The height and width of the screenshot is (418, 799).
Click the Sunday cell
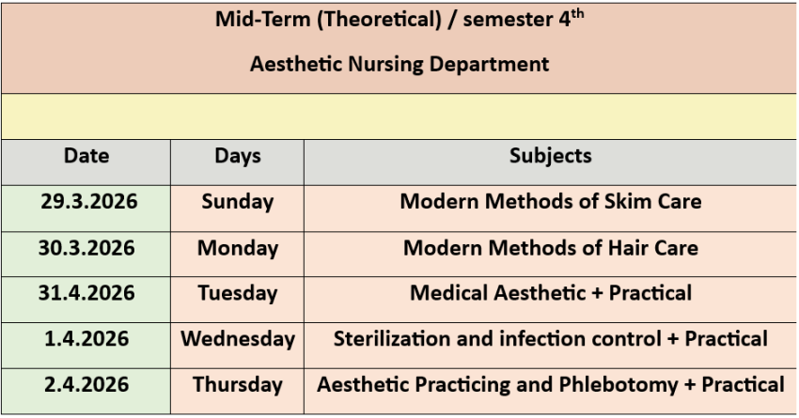click(238, 202)
